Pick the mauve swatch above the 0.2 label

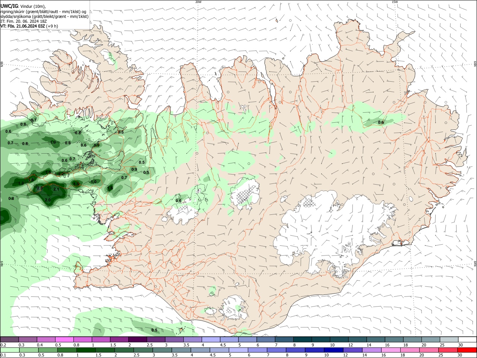click(9, 339)
